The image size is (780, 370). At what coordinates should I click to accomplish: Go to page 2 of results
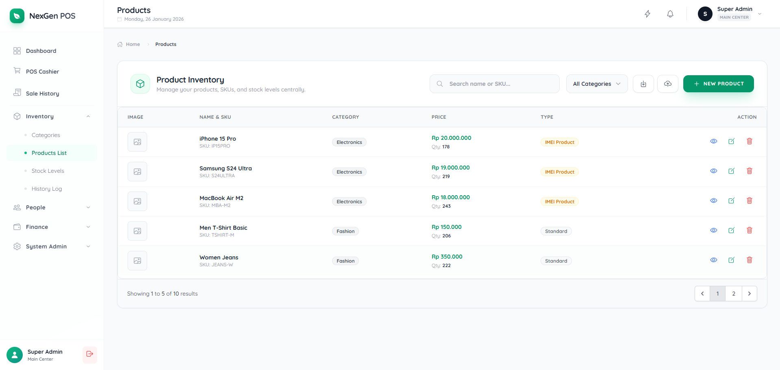pyautogui.click(x=733, y=294)
